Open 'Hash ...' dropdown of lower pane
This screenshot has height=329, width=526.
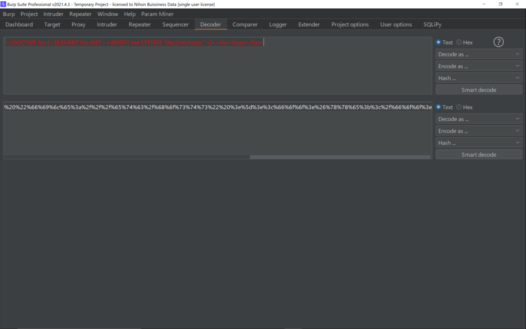point(479,143)
